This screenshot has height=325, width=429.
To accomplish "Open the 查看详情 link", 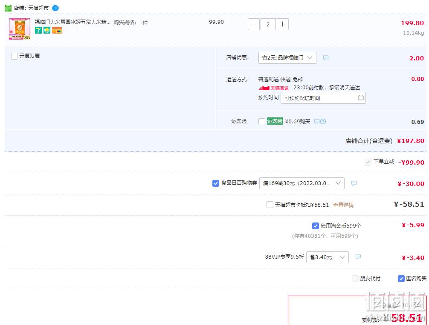I will [x=343, y=205].
